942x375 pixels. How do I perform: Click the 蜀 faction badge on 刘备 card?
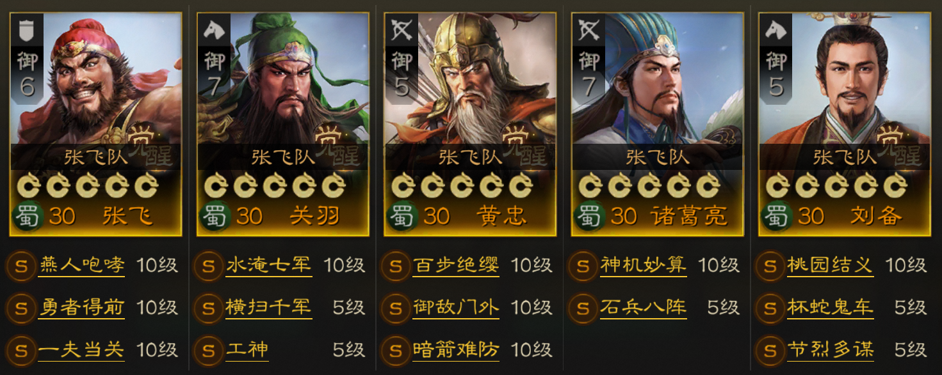(776, 215)
